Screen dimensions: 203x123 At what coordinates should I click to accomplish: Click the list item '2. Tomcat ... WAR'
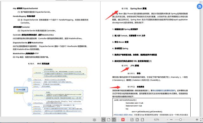coord(129,36)
